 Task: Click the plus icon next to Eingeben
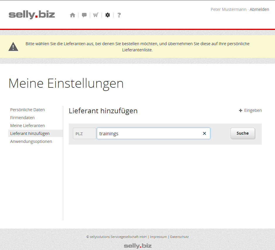click(x=240, y=111)
